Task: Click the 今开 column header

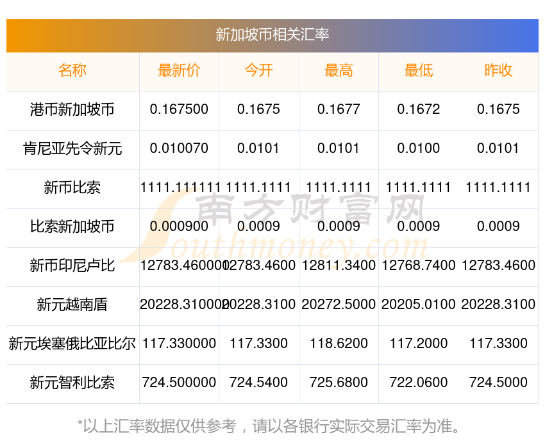Action: point(258,70)
